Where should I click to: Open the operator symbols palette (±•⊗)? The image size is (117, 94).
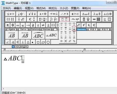pos(43,14)
